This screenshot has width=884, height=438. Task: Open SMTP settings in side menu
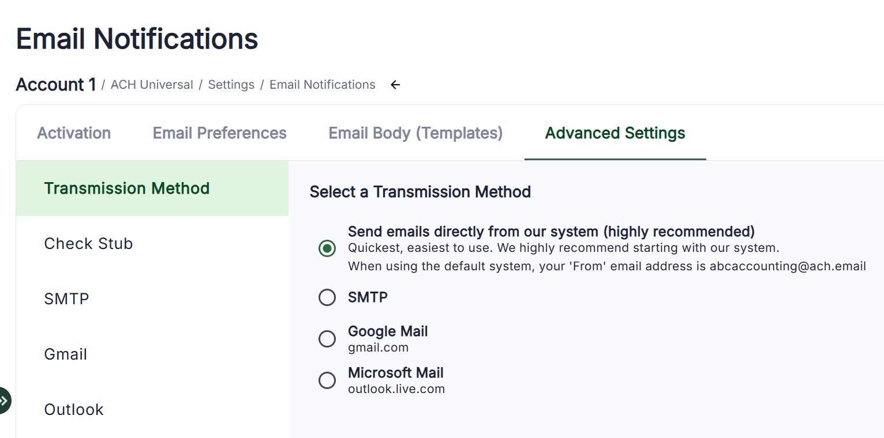(66, 299)
